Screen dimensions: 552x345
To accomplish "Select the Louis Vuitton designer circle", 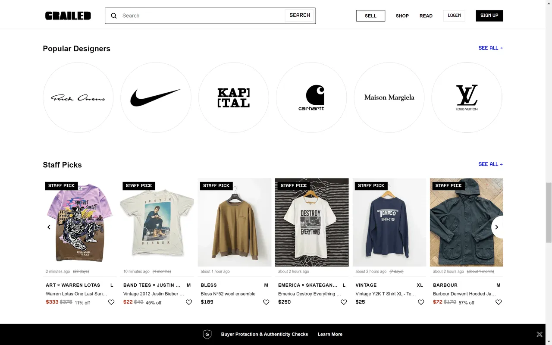I will coord(467,97).
